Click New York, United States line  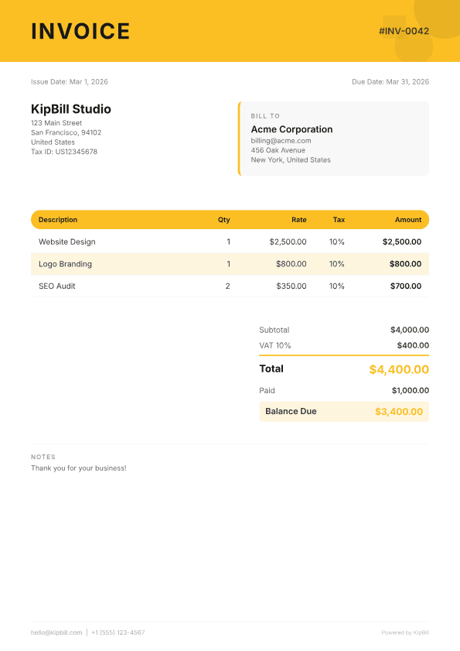[291, 159]
